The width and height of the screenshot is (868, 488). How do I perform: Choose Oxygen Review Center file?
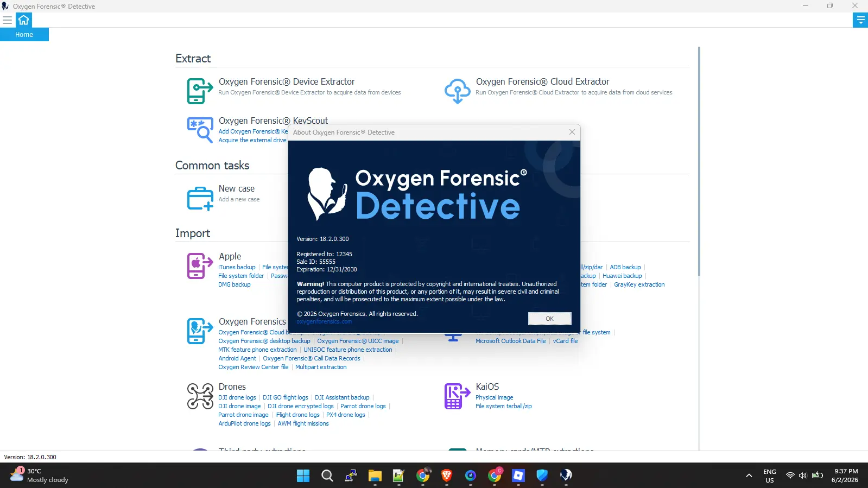[x=254, y=367]
